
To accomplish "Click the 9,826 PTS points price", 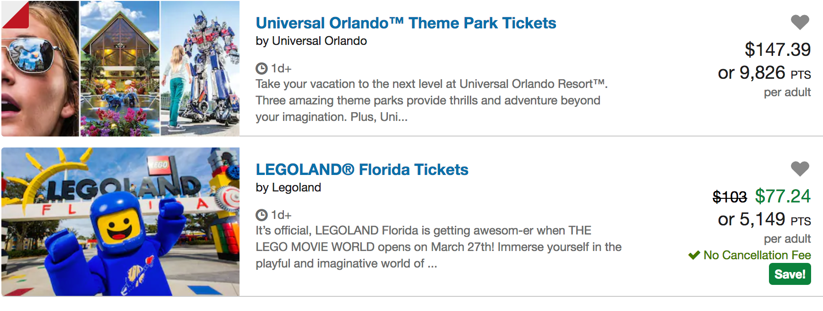I will click(x=764, y=73).
